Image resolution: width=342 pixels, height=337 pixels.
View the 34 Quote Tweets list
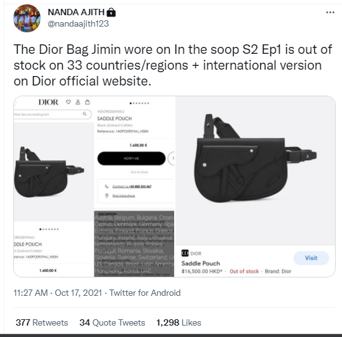(112, 322)
